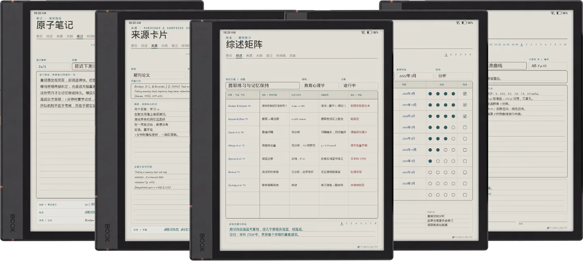This screenshot has height=261, width=583.
Task: Click the BOOX logo on the 来源卡片 device bezel
Action: point(107,232)
